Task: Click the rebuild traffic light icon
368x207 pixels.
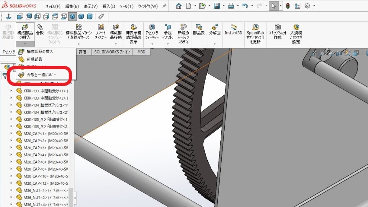Action: coord(288,6)
